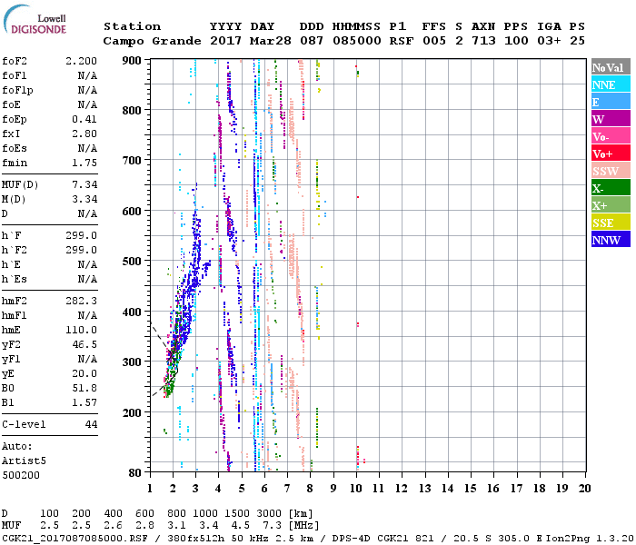The image size is (636, 545).
Task: Click the MUF(D) value 7.34
Action: tap(84, 185)
